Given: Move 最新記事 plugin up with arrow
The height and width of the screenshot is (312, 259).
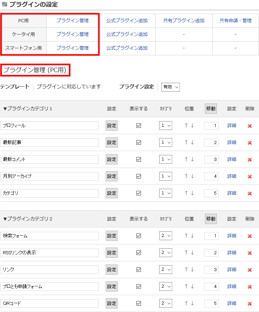Looking at the screenshot, I should pyautogui.click(x=186, y=142).
